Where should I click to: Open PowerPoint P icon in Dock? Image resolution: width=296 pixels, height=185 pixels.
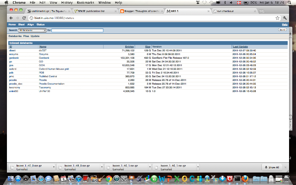pos(169,179)
